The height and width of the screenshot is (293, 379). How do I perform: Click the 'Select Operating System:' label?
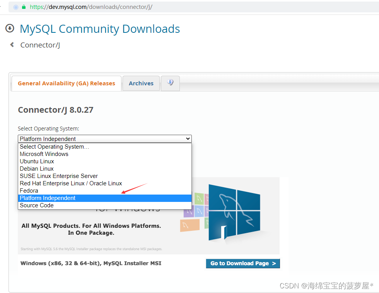coord(48,129)
